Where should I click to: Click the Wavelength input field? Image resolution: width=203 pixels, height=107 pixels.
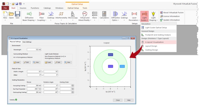tap(34, 49)
